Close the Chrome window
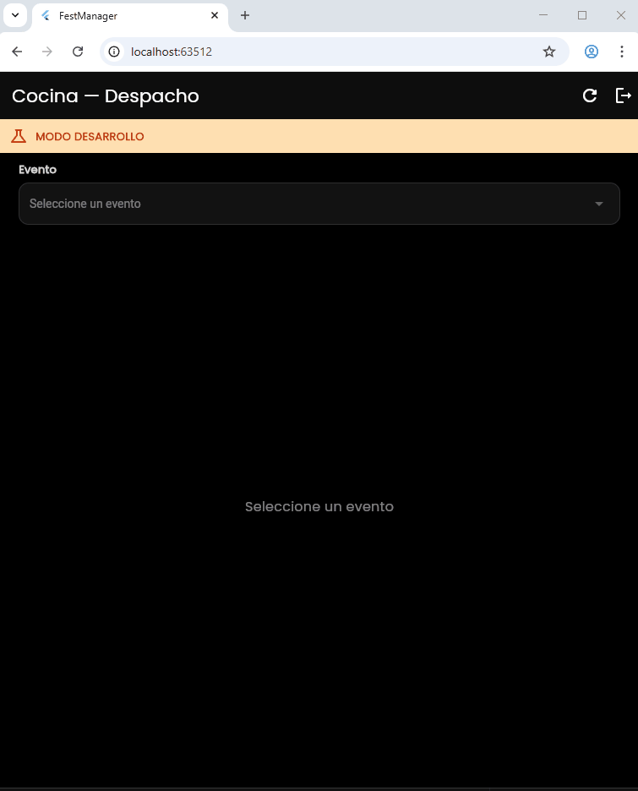Screen dimensions: 638x791 pos(621,15)
